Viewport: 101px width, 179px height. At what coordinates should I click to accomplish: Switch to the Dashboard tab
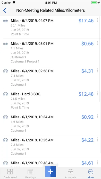(10, 174)
